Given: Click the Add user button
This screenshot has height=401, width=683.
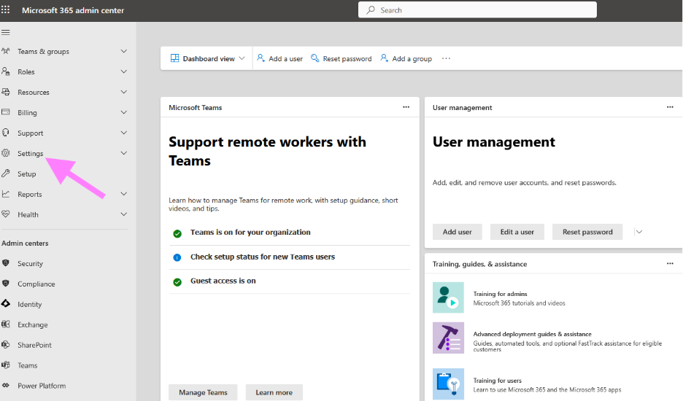Looking at the screenshot, I should [x=457, y=232].
